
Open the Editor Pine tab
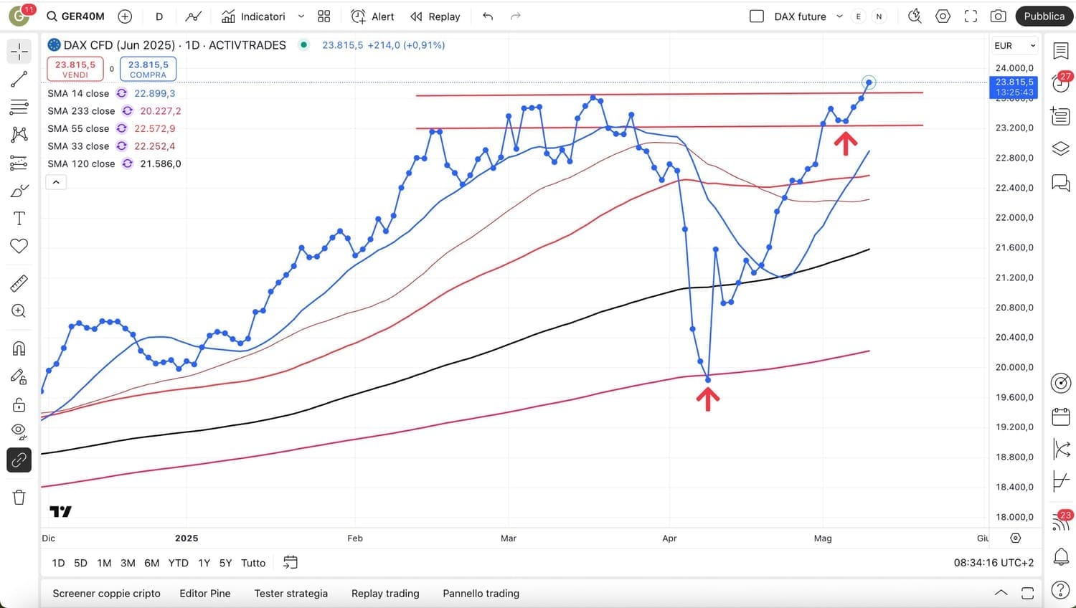tap(205, 594)
